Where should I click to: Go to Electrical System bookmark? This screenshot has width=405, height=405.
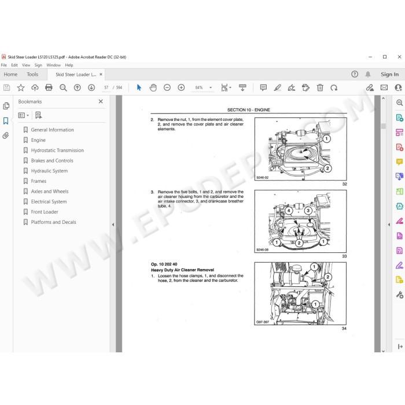click(x=49, y=201)
